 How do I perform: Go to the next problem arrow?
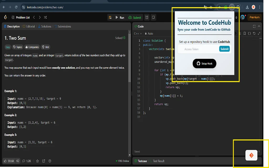[x=40, y=17]
